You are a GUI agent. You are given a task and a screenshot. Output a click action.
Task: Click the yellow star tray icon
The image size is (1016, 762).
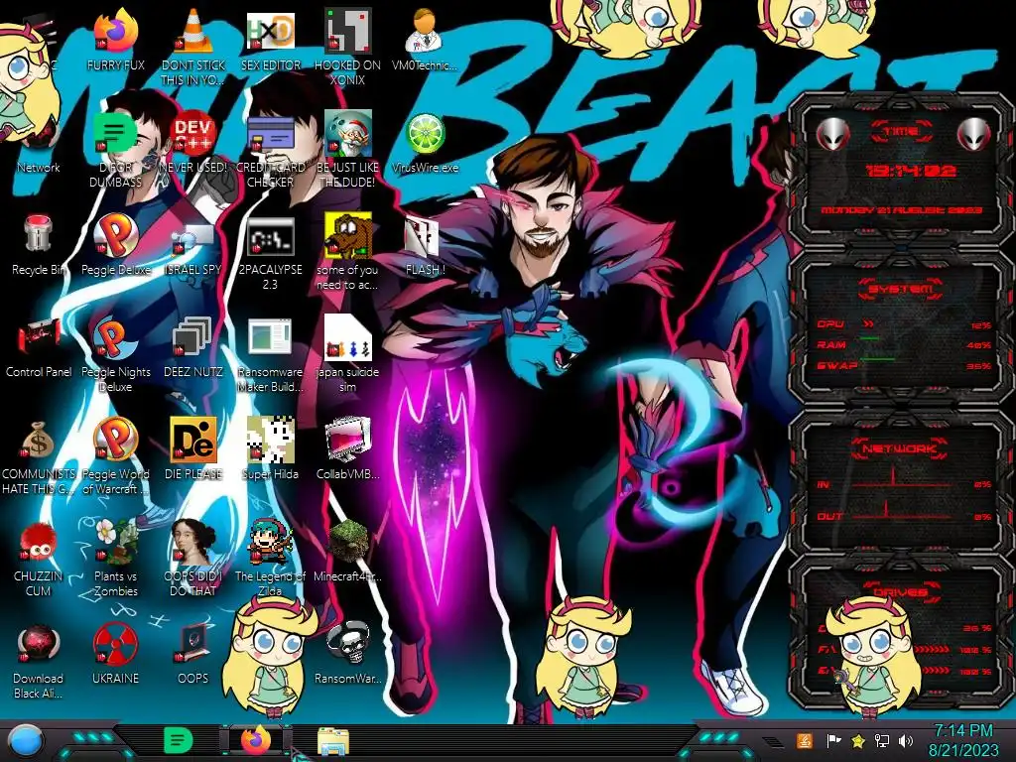click(858, 740)
